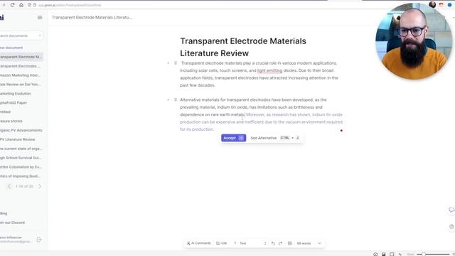Viewport: 455px width, 256px height.
Task: Click the browser address bar
Action: (x=70, y=5)
